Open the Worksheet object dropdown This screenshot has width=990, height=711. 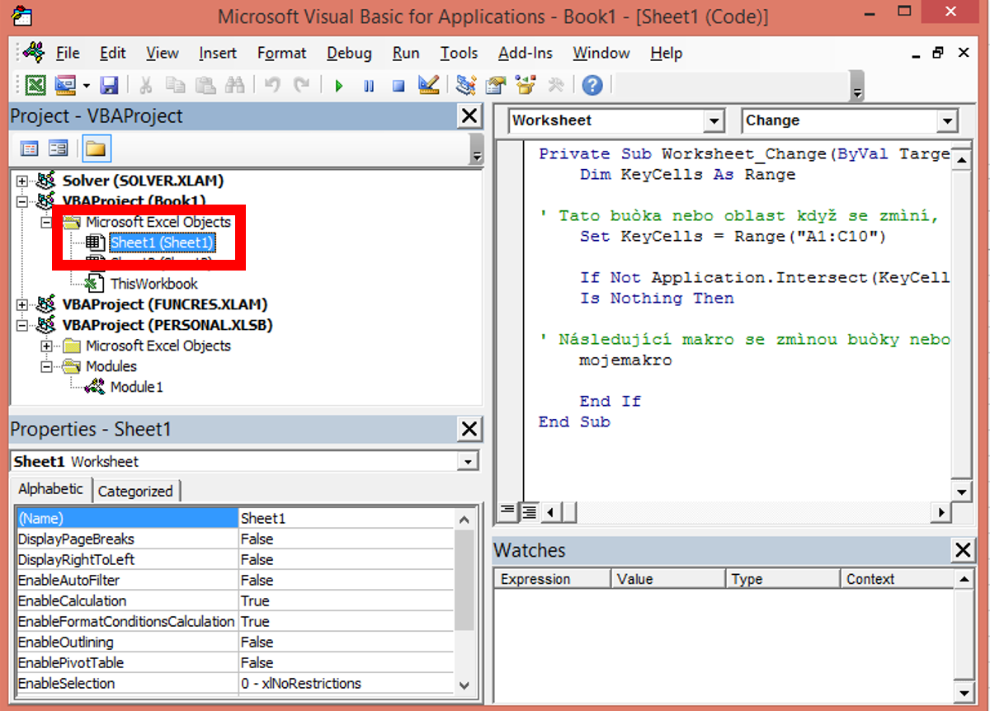coord(714,122)
